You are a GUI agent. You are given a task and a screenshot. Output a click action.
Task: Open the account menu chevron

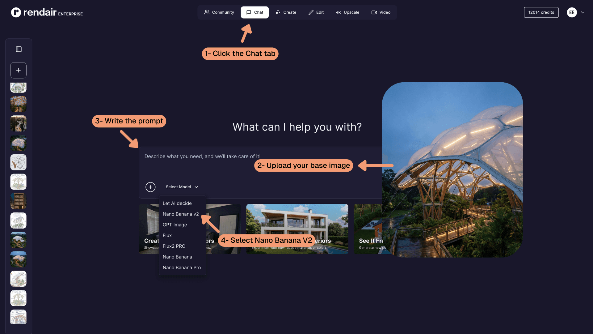pyautogui.click(x=582, y=12)
